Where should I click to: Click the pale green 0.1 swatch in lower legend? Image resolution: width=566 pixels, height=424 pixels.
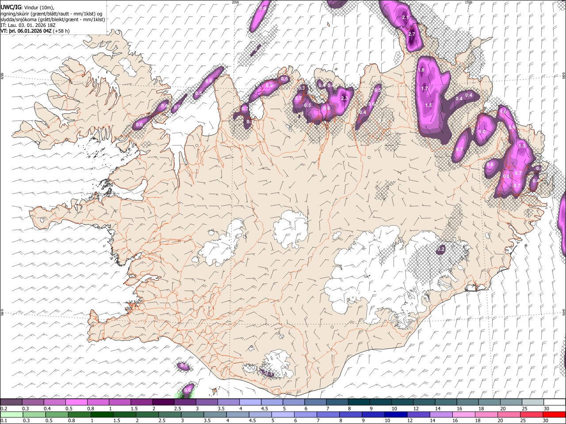click(11, 414)
